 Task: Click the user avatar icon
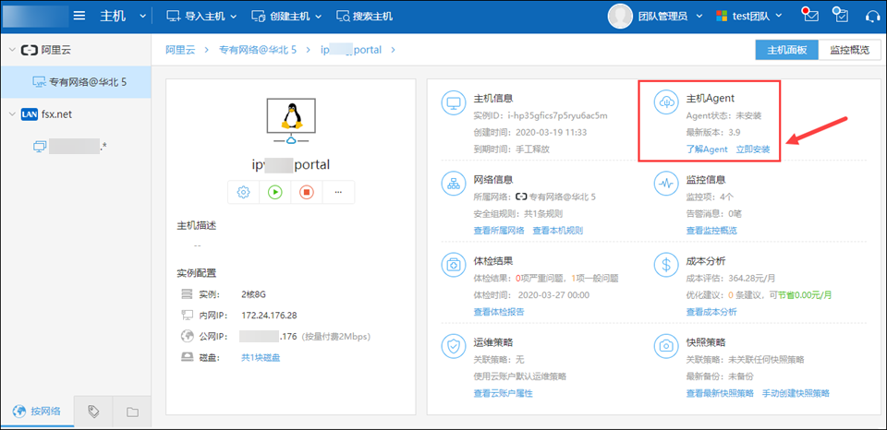(620, 16)
